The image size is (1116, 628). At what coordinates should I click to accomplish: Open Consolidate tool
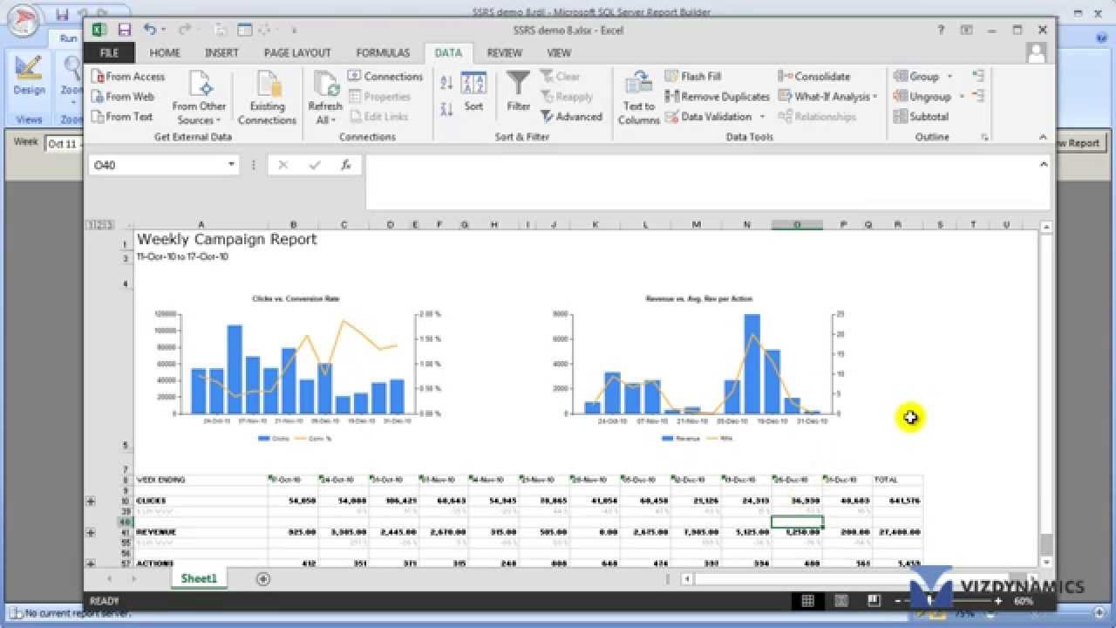point(814,77)
